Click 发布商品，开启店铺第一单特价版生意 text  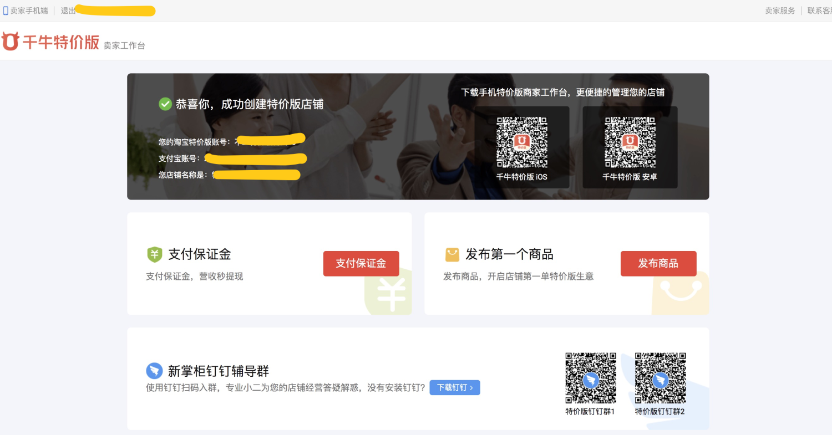pyautogui.click(x=519, y=276)
